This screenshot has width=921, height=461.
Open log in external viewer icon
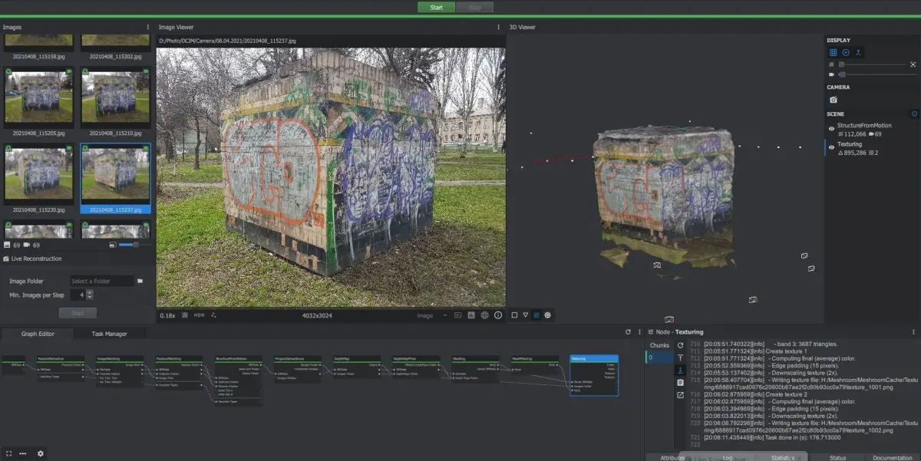(x=680, y=395)
